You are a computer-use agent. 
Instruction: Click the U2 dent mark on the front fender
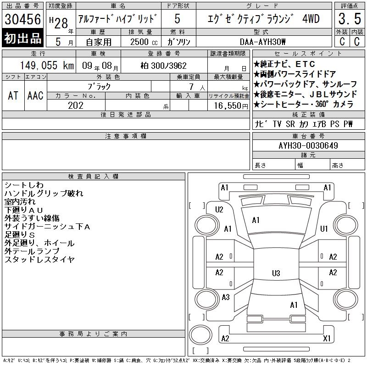[x=219, y=210]
